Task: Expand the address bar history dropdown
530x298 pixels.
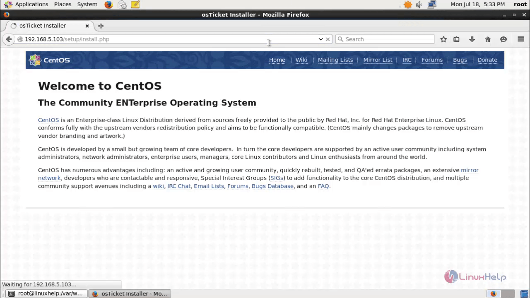Action: coord(320,39)
